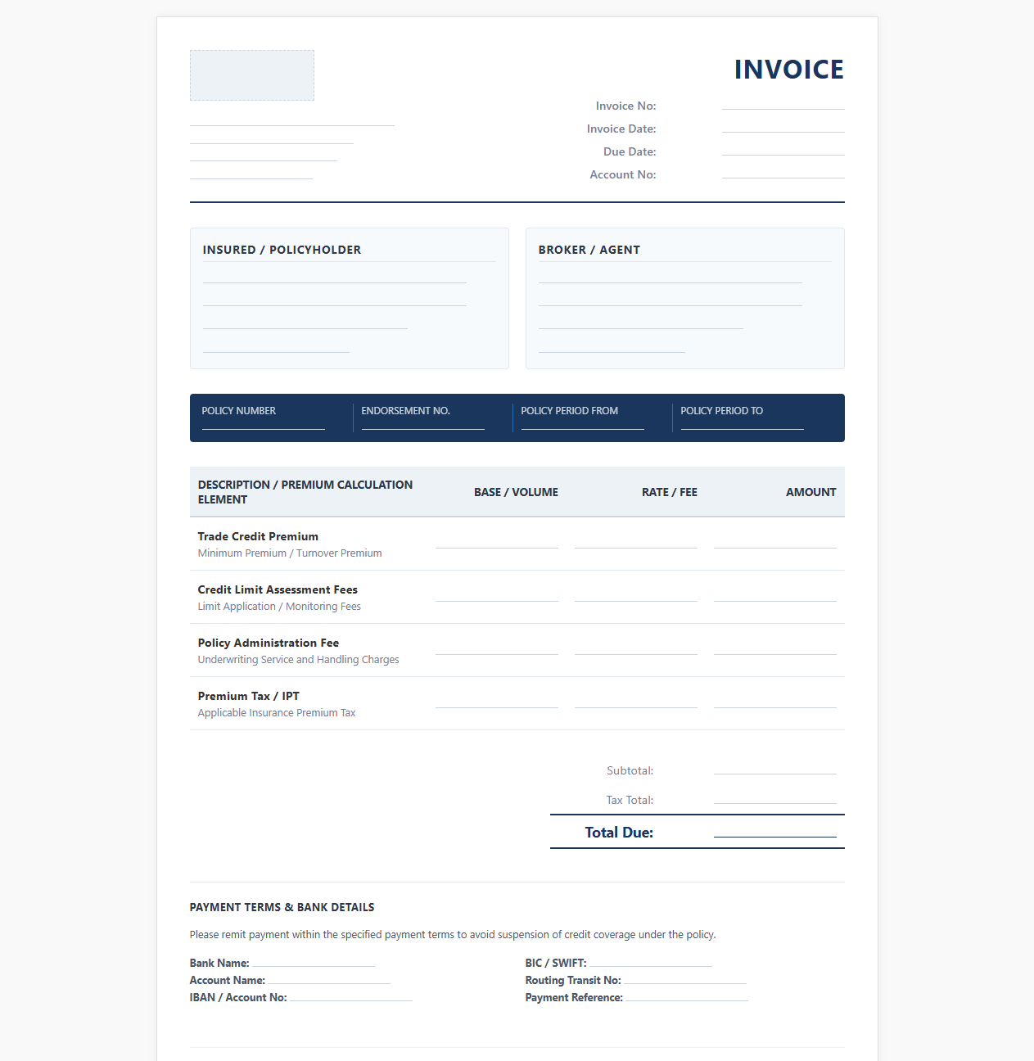1034x1061 pixels.
Task: Select the first blank line under INSURED / POLICYHOLDER
Action: tap(335, 276)
